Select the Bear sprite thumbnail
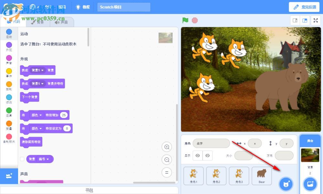Image resolution: width=323 pixels, height=194 pixels. 262,175
